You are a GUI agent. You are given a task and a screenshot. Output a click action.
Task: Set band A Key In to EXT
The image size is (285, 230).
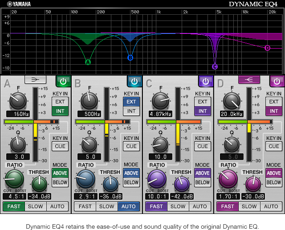tap(60, 102)
